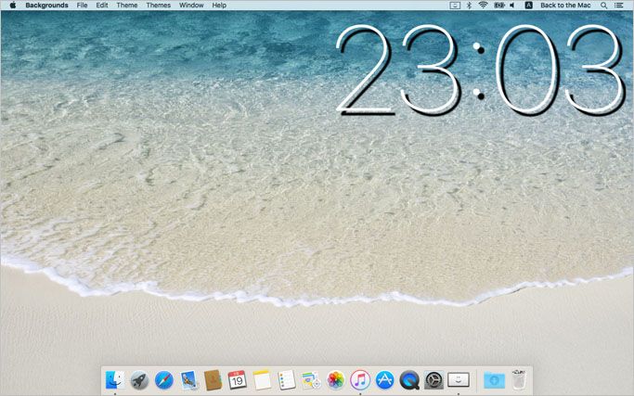Image resolution: width=634 pixels, height=396 pixels.
Task: Click the Back to the Mac user name
Action: point(565,6)
